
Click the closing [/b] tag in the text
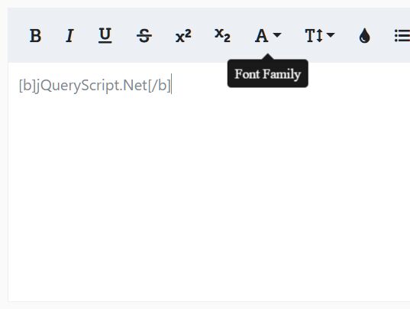point(160,86)
